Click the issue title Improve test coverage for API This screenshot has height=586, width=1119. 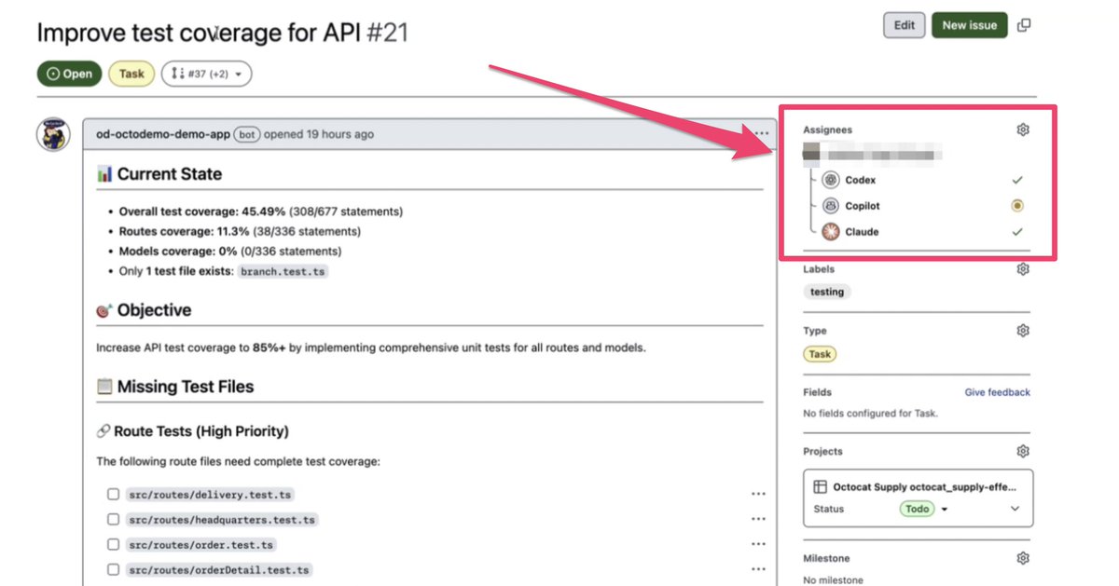click(x=200, y=33)
